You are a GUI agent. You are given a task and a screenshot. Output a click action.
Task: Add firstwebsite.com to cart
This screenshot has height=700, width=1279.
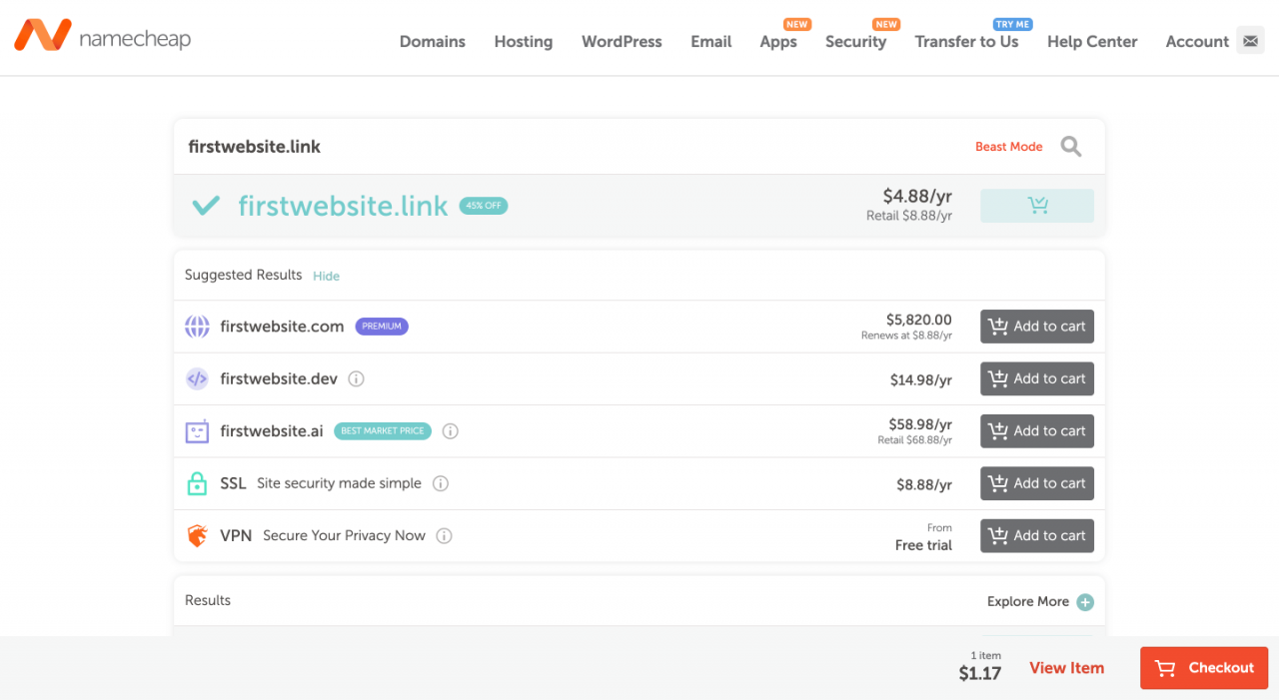click(1037, 327)
